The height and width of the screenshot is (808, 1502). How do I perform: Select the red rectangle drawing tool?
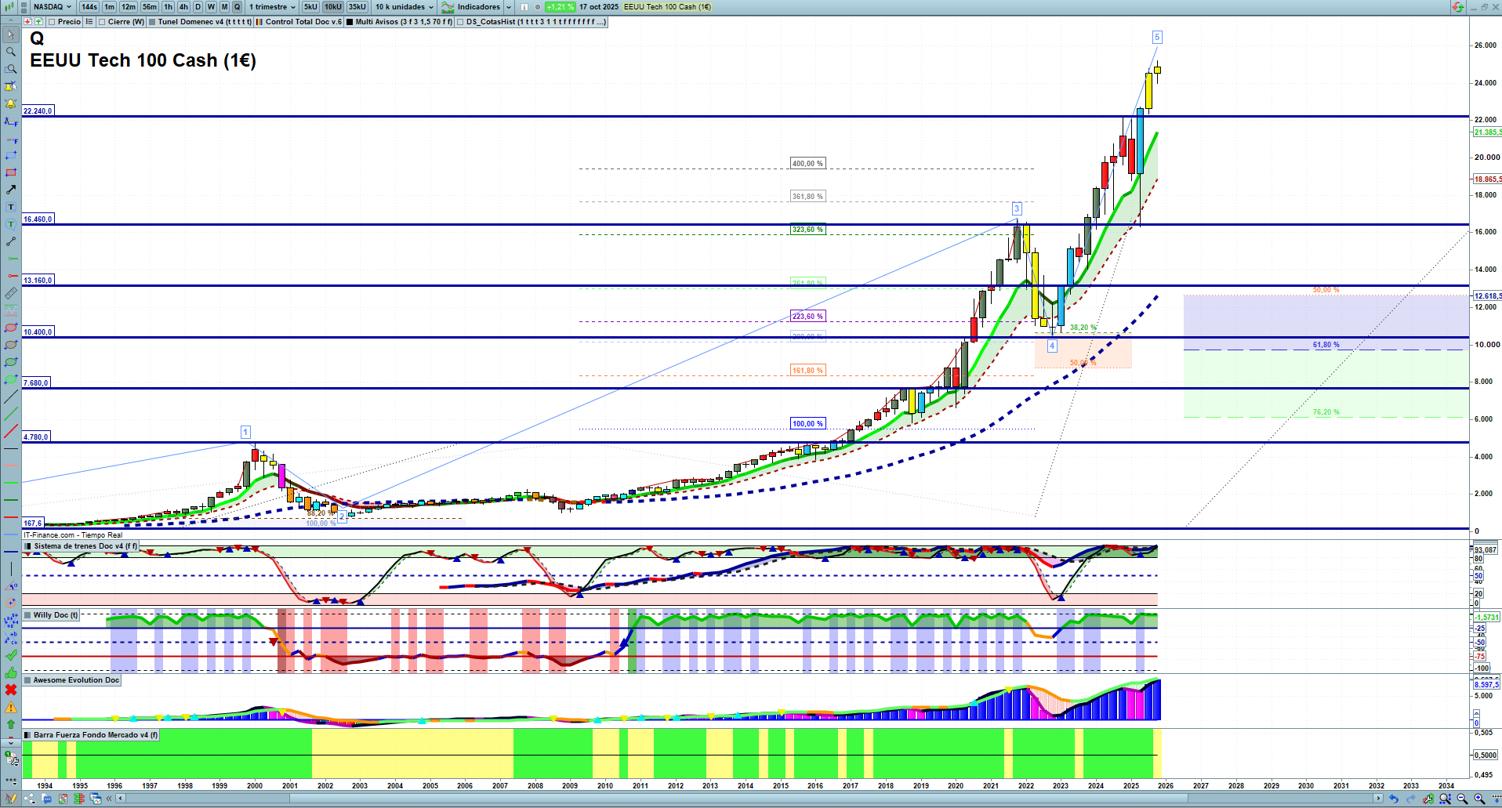[x=10, y=172]
